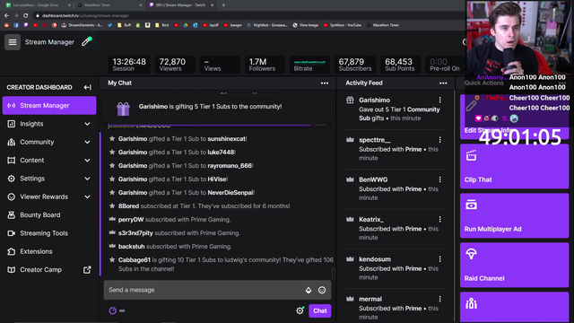574x323 pixels.
Task: Reload the page
Action: click(26, 16)
